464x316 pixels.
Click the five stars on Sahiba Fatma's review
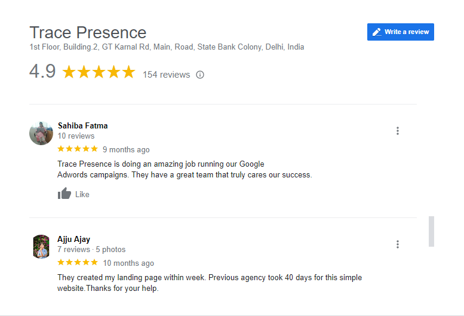pos(78,149)
